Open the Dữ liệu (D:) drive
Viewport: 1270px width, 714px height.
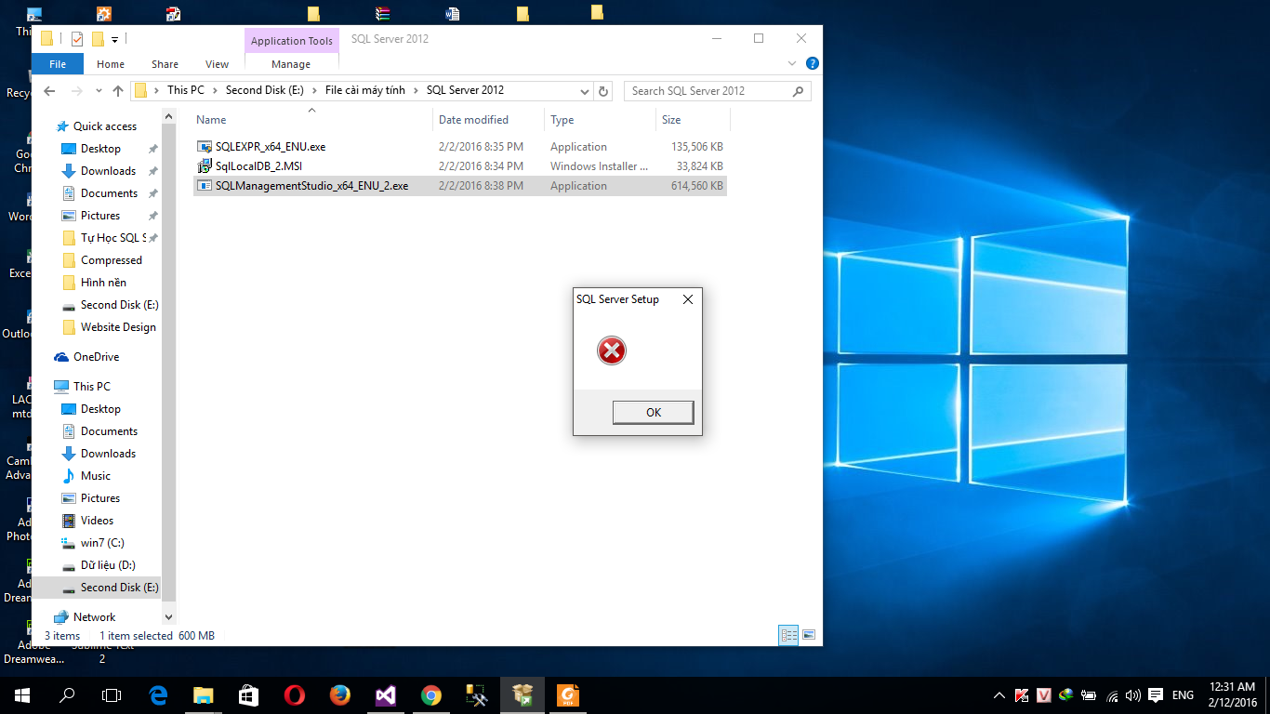[108, 565]
